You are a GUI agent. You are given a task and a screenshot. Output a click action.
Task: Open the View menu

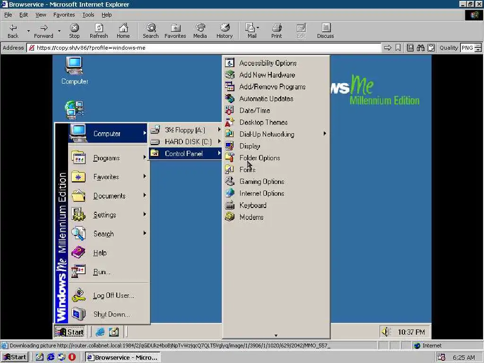(41, 15)
